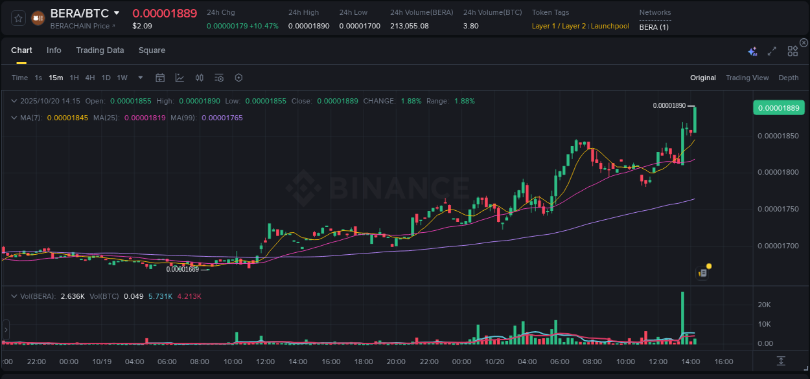Open chart settings via hexagon gear icon
810x379 pixels.
[238, 78]
